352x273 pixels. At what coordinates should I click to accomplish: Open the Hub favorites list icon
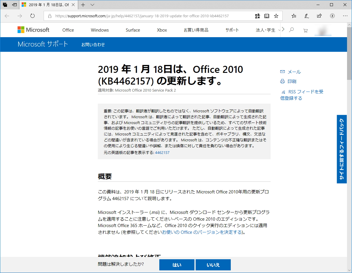[x=293, y=16]
